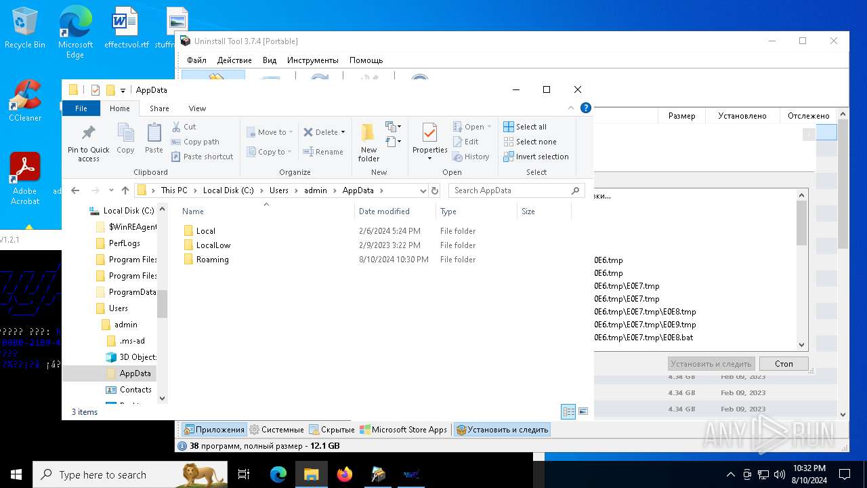
Task: Toggle Установить и следить mode button
Action: coord(501,430)
